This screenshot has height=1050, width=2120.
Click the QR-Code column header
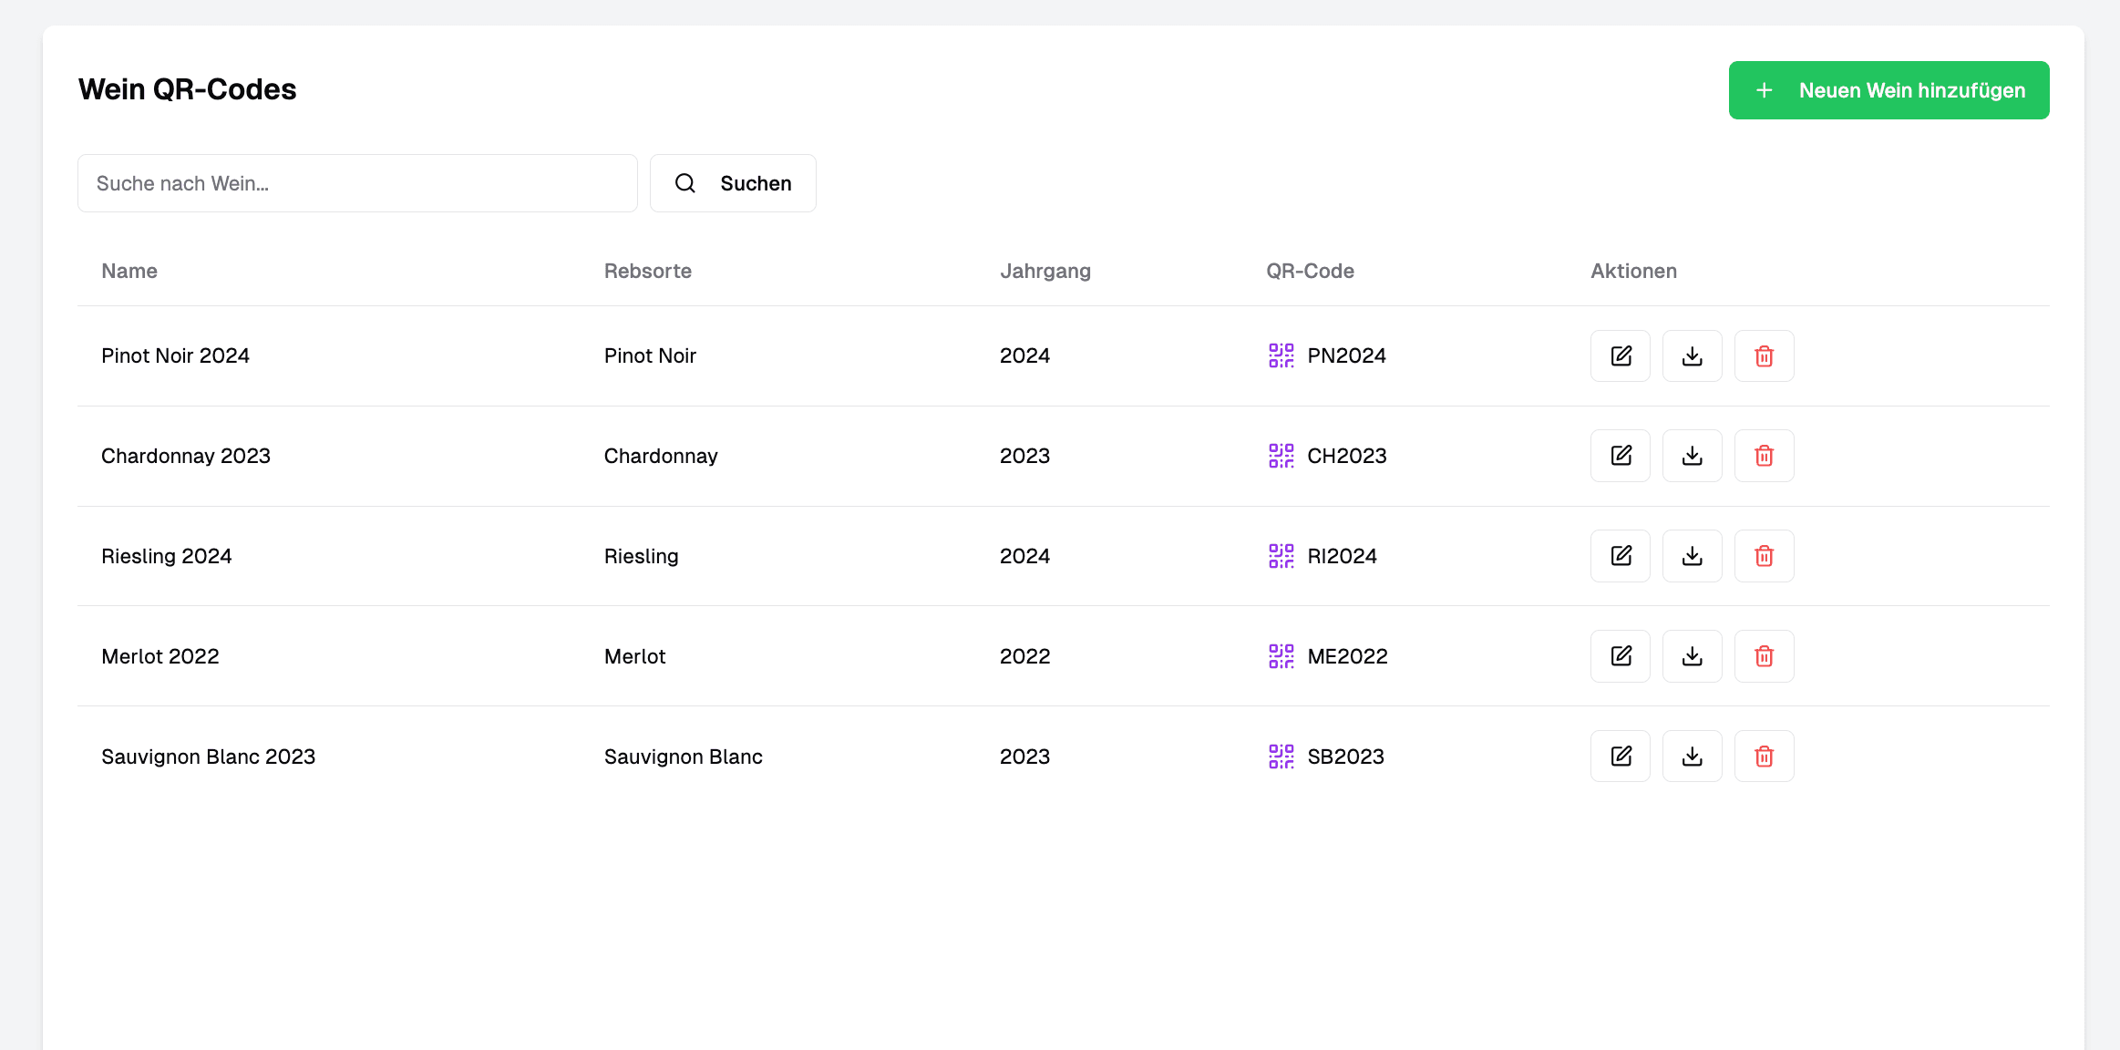pyautogui.click(x=1310, y=271)
